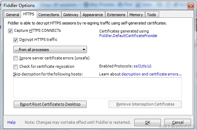Uncheck Decrypt HTTPS traffic
Screen dimensions: 197x130
(x=15, y=40)
